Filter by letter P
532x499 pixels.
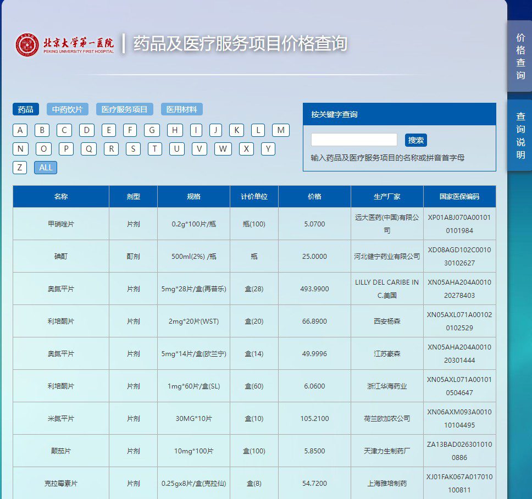[66, 149]
